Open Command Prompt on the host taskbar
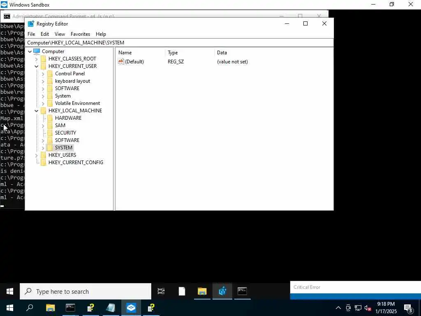Screen dimensions: 421x316 70,308
